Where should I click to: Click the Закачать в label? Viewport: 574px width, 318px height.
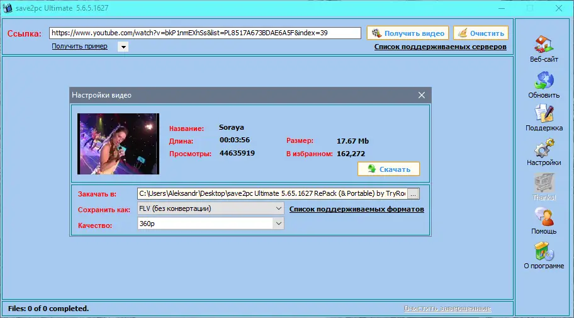coord(97,194)
